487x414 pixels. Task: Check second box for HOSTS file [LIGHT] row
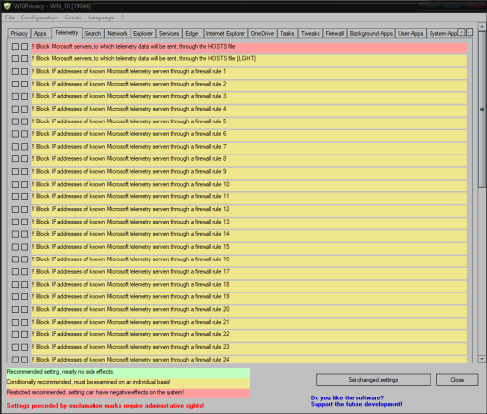tap(25, 59)
